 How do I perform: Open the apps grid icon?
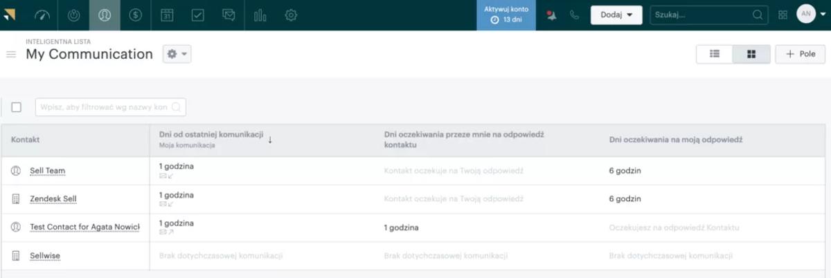(783, 15)
